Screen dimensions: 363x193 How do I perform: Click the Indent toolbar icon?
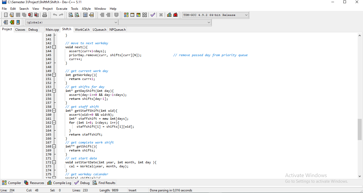[102, 15]
